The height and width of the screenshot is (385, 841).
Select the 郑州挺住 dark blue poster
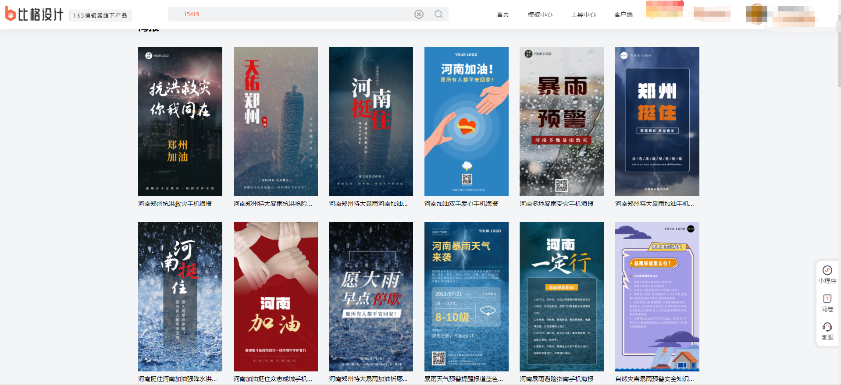657,121
